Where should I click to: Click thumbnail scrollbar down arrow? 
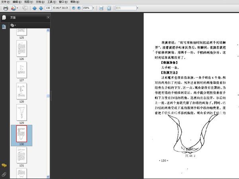coord(48,177)
